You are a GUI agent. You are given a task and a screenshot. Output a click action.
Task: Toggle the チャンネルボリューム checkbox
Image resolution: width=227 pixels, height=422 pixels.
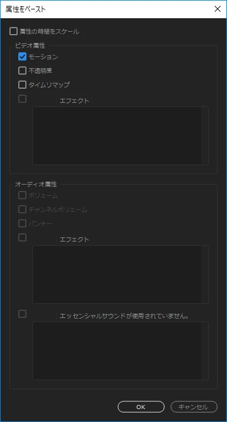point(22,209)
